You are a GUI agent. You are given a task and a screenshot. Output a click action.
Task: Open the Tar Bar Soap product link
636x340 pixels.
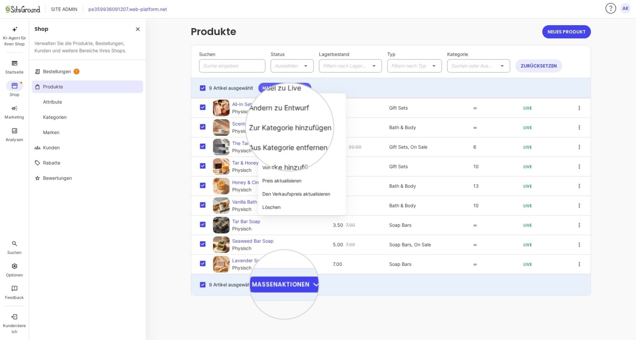click(246, 221)
